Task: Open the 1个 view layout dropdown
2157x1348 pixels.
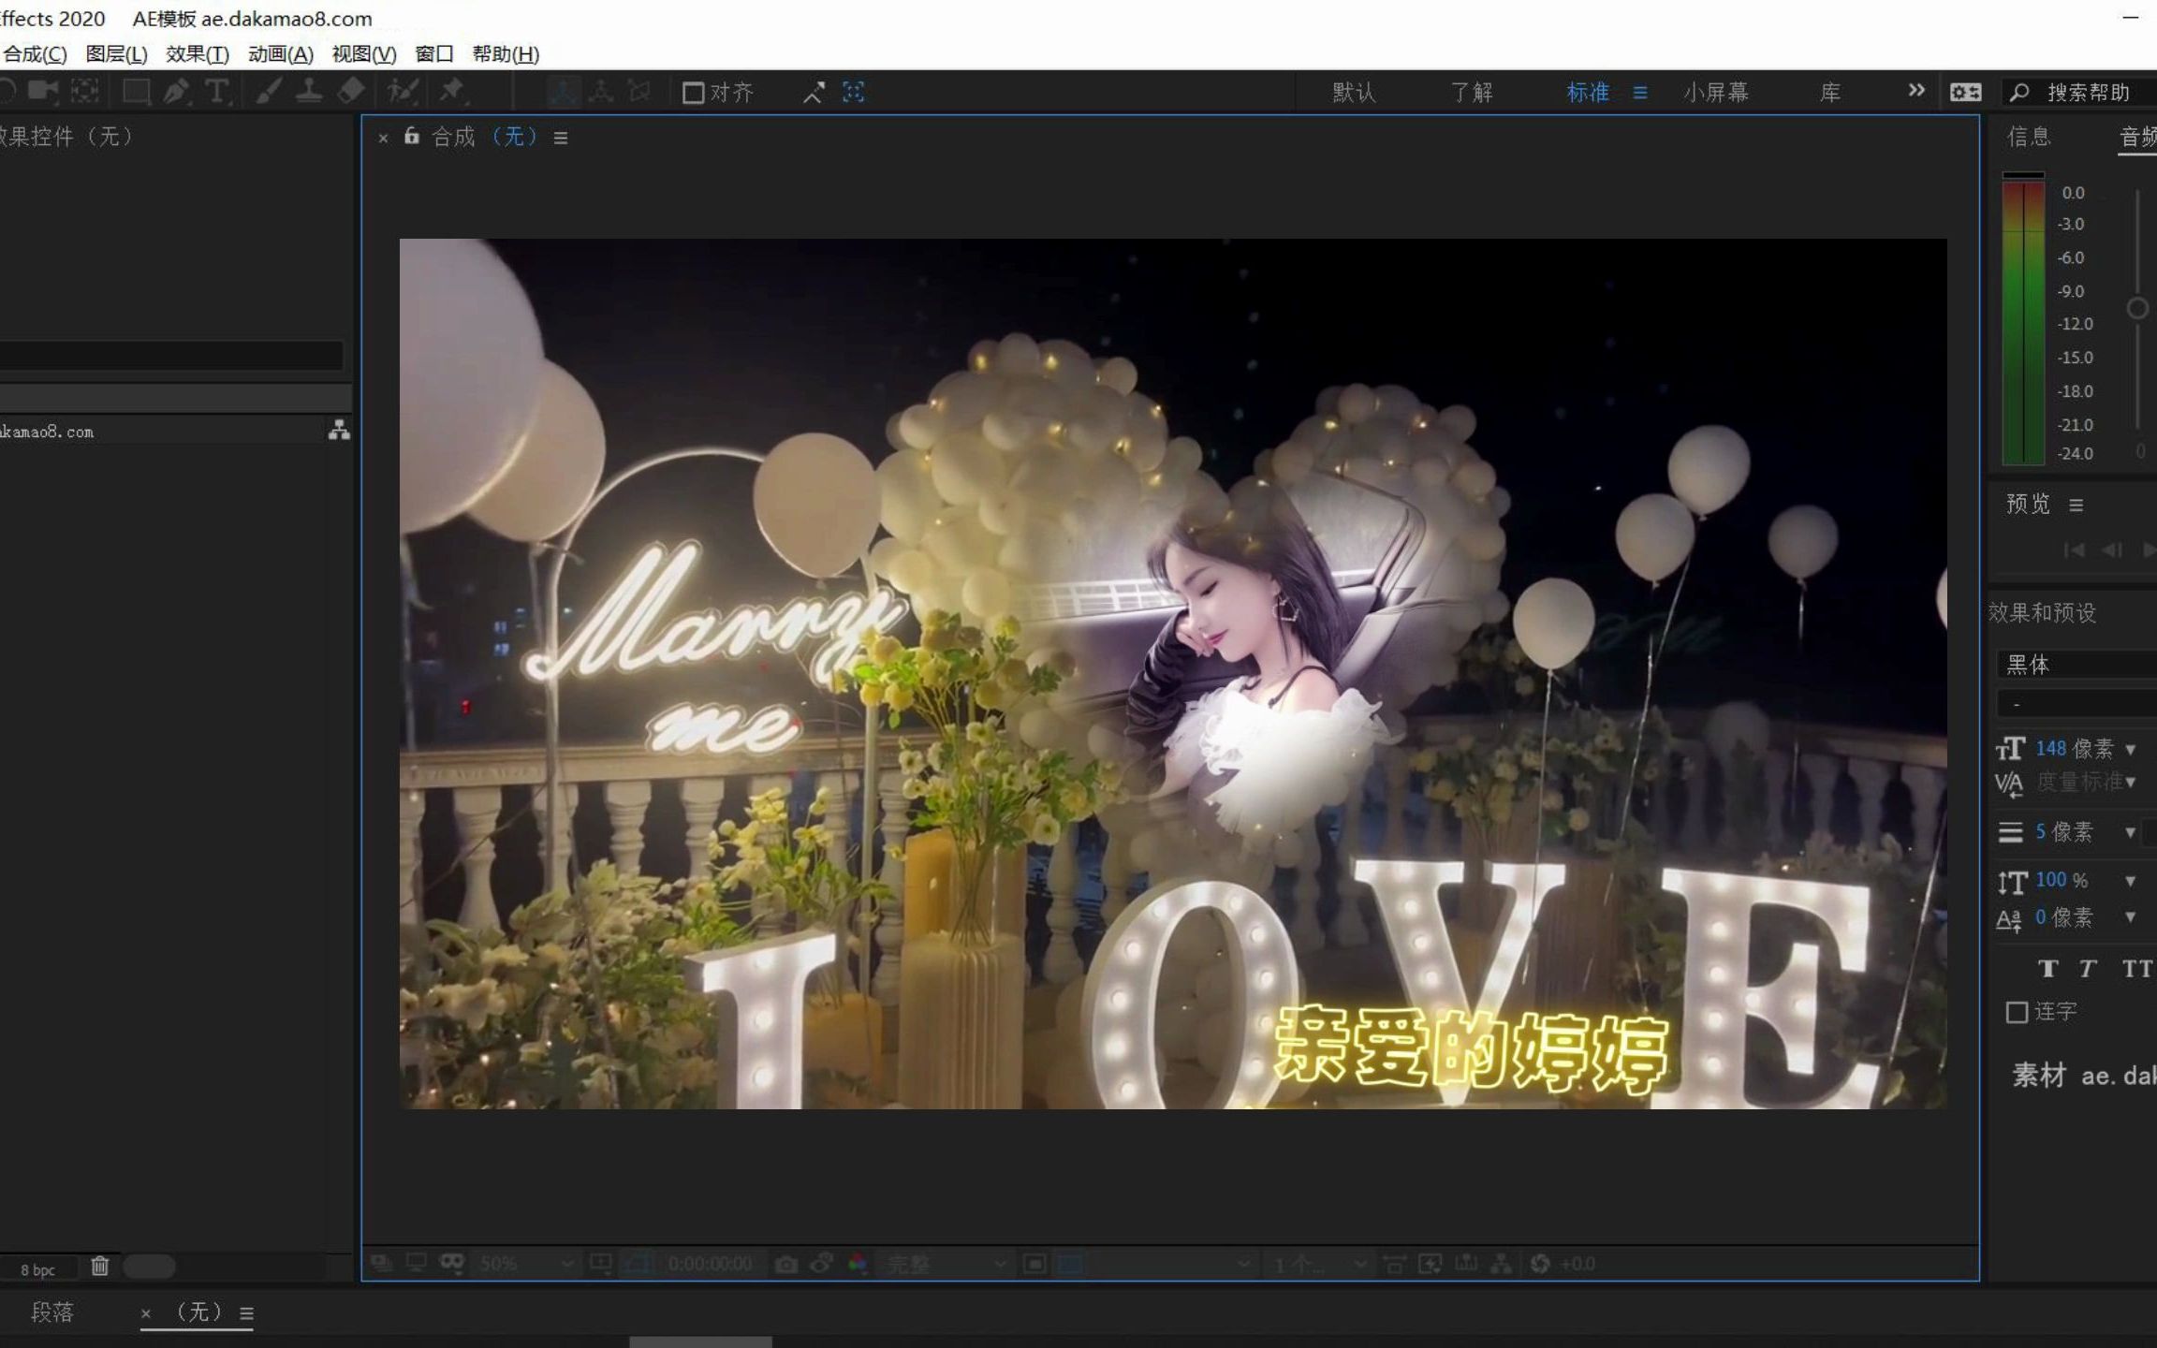Action: click(1319, 1265)
